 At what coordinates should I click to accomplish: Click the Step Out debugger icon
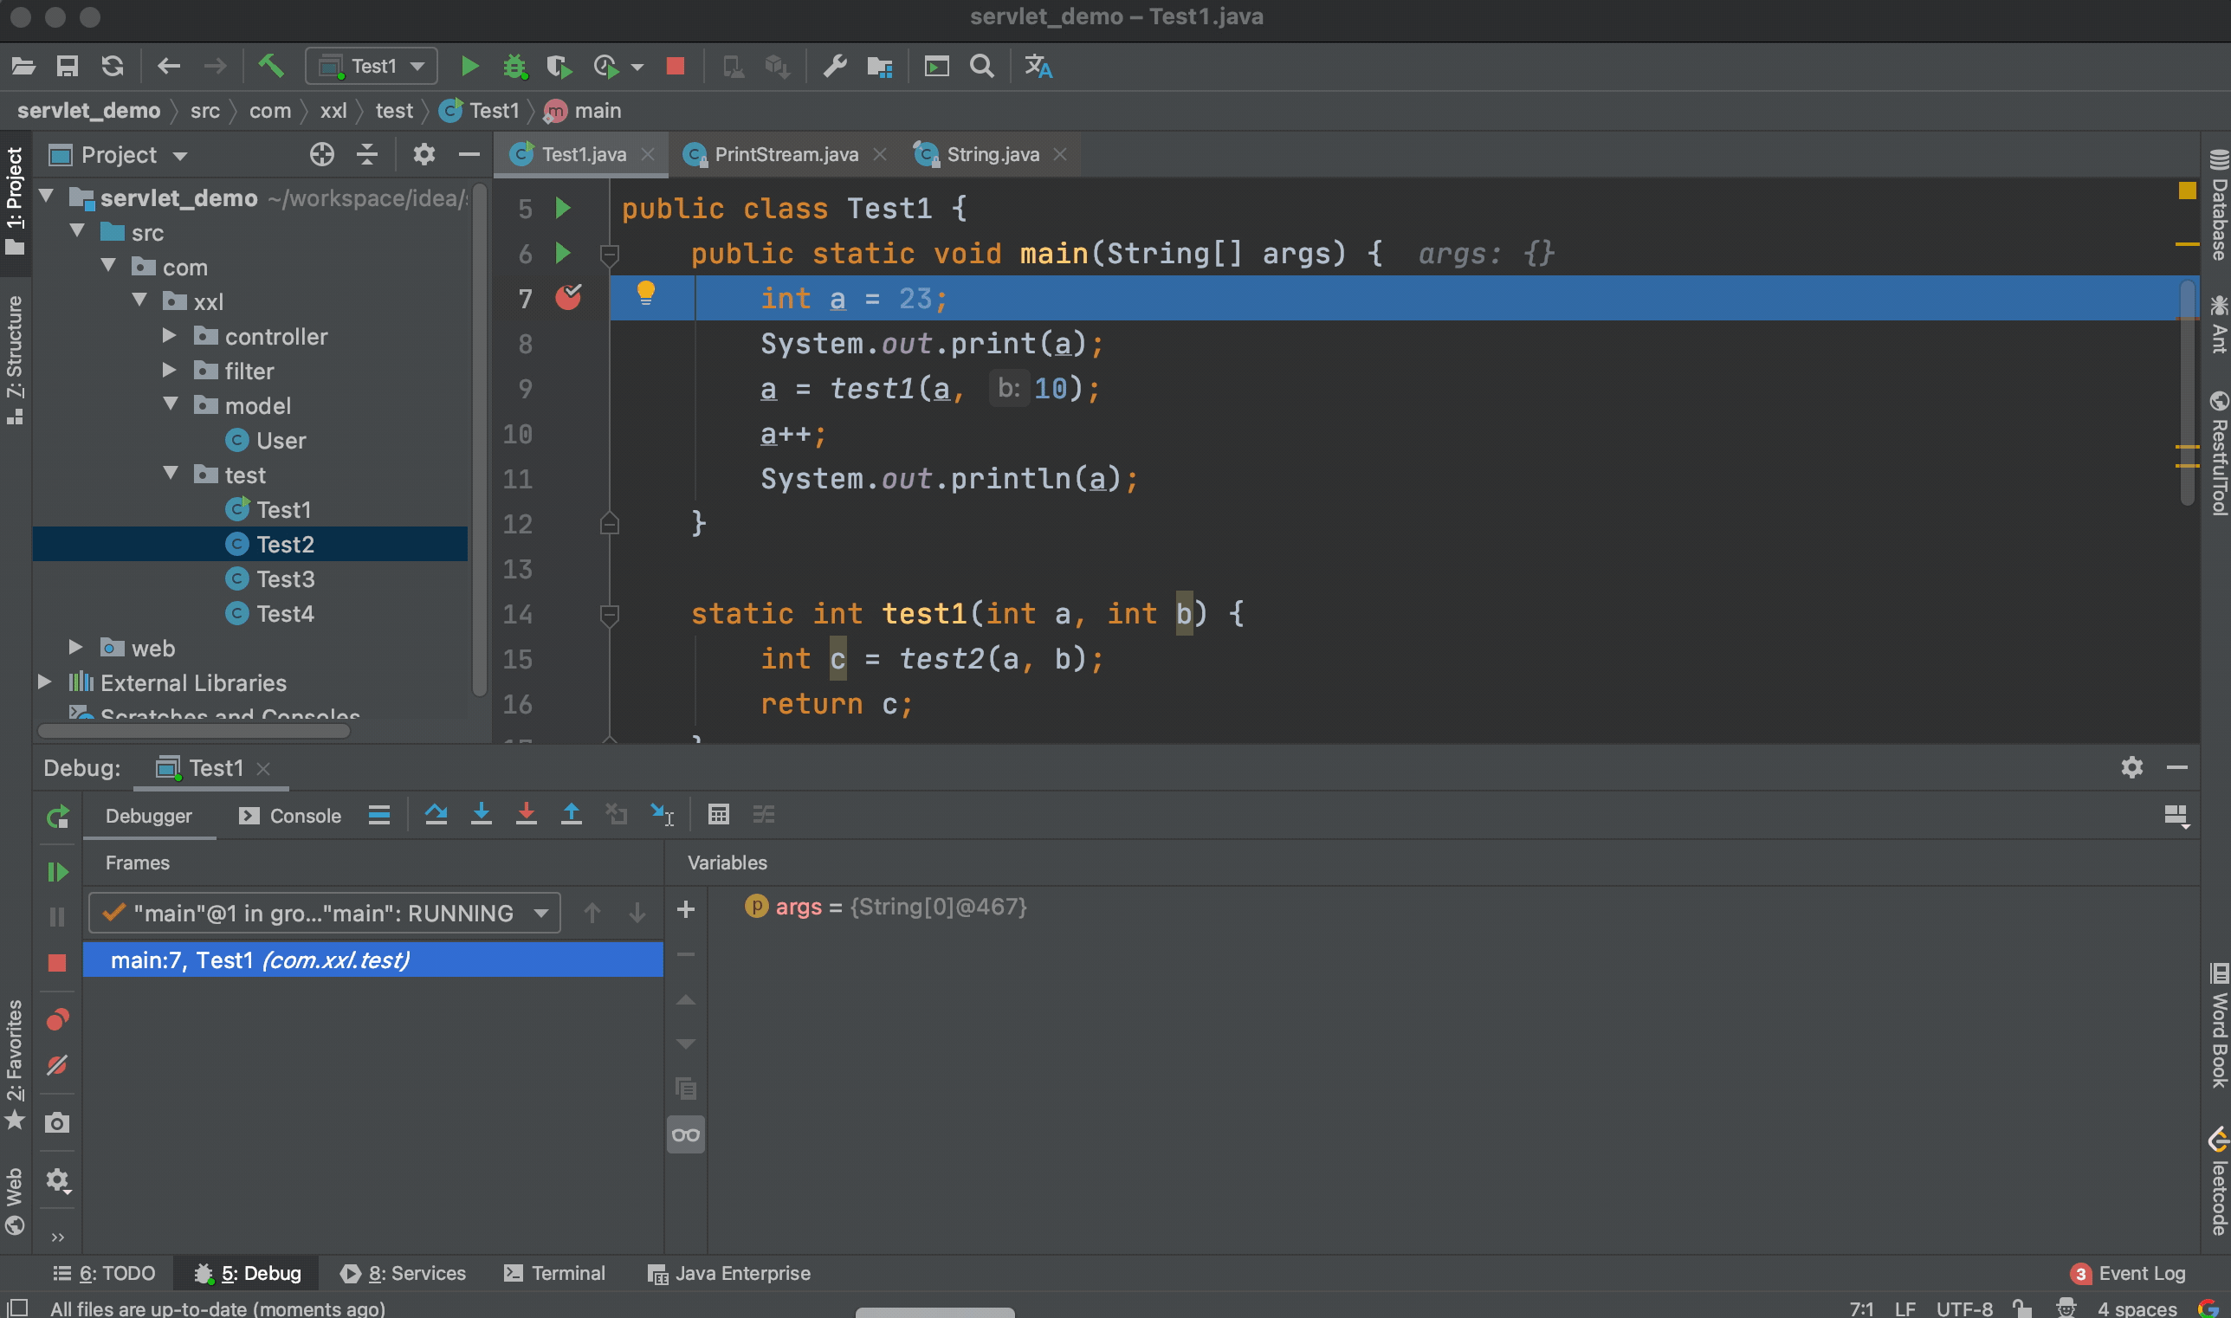pos(571,813)
